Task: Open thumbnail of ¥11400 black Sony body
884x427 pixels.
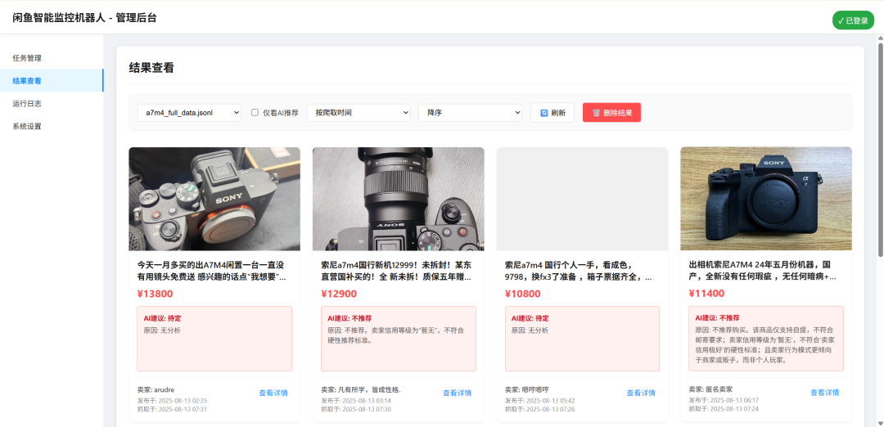Action: pos(766,199)
